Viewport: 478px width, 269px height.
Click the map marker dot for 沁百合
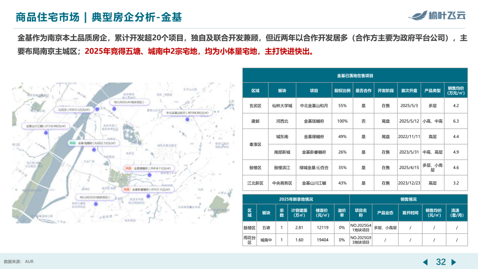97,109
